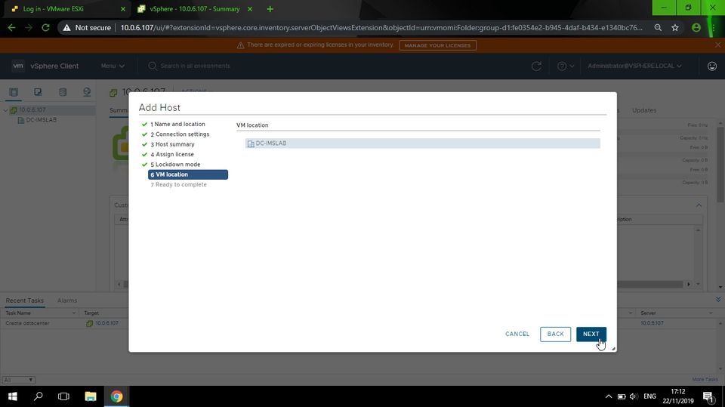Collapse the Recent Tasks panel chevron
Screen dimensions: 725x407
[x=718, y=299]
